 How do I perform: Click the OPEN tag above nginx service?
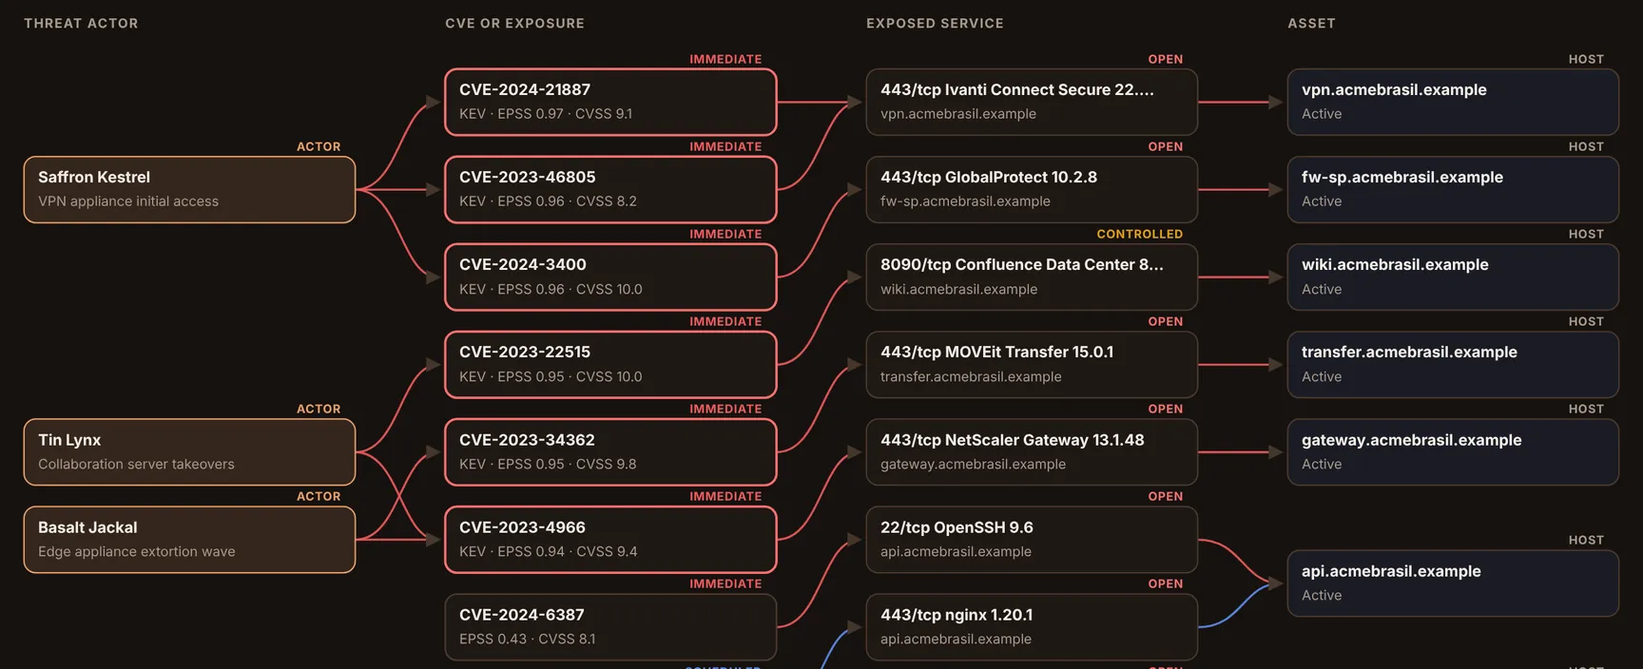click(1165, 583)
